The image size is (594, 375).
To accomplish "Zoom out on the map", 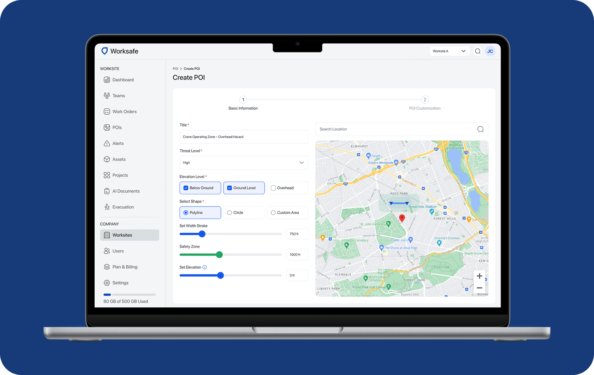I will click(x=479, y=288).
